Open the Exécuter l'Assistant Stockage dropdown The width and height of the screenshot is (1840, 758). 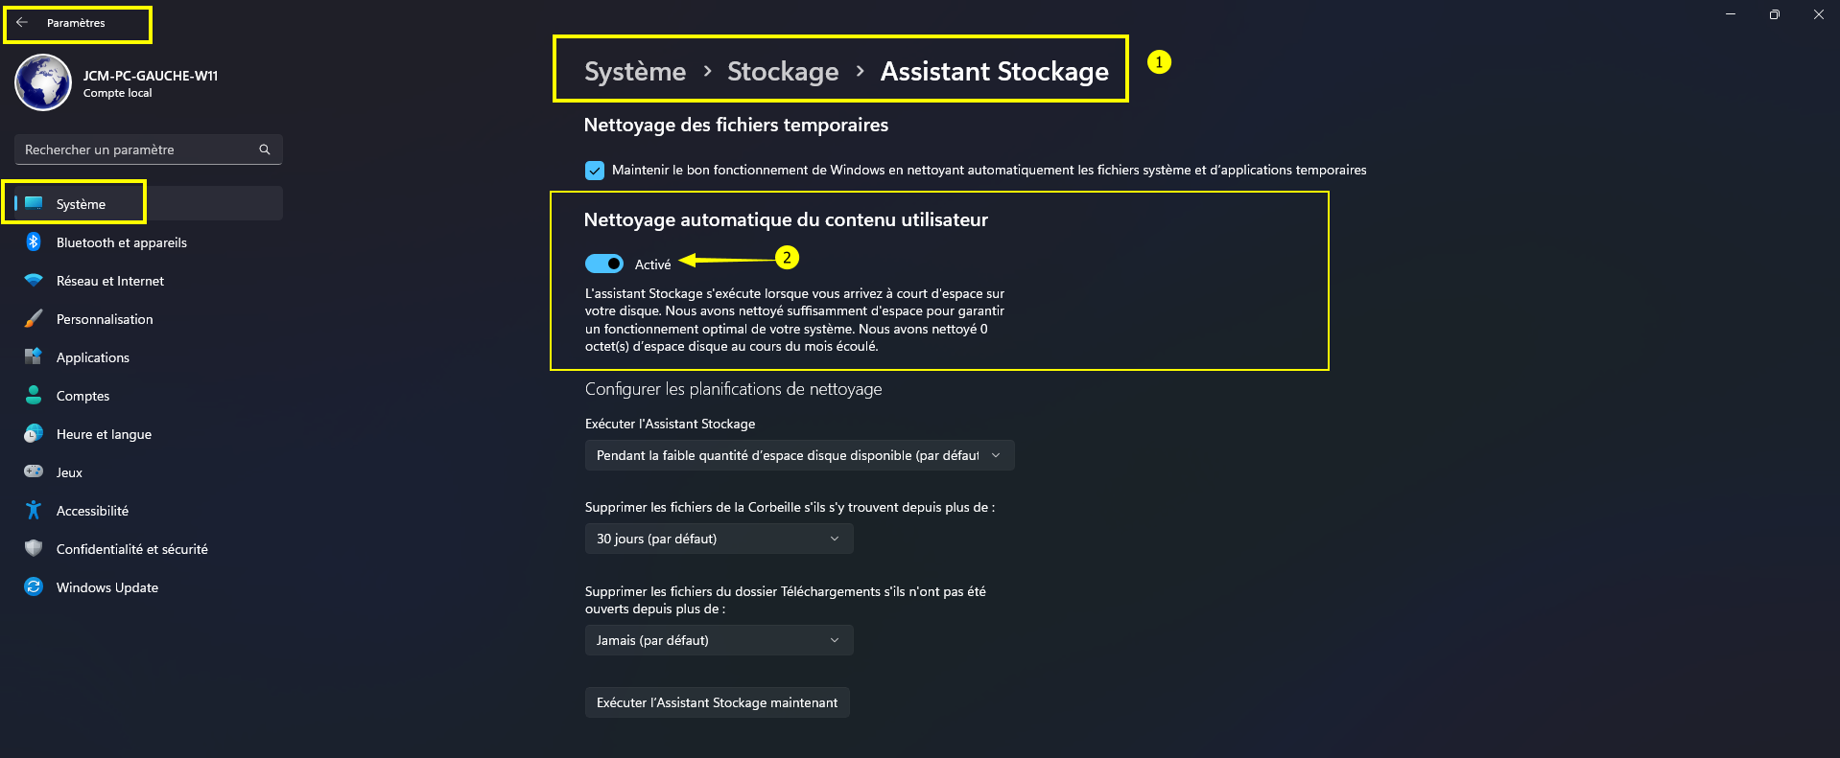click(799, 455)
